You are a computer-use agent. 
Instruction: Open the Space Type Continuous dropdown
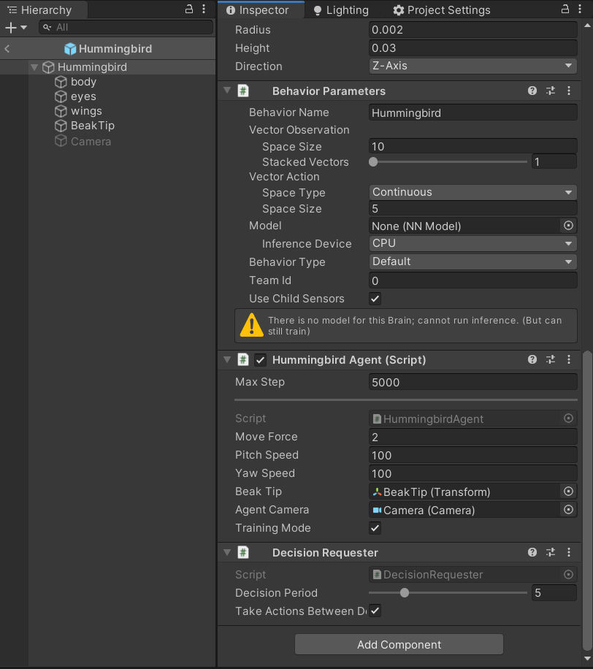point(473,192)
